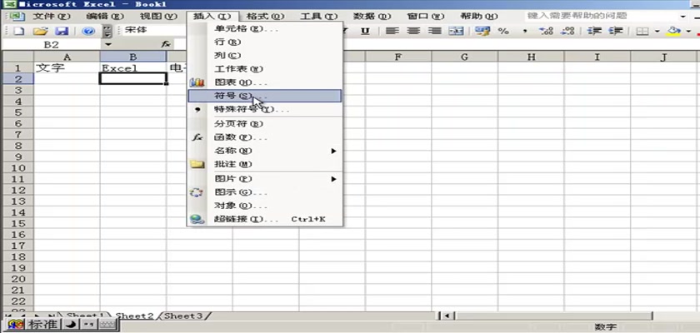This screenshot has height=333, width=700.
Task: Choose 分页符 (Page Break) in the Insert menu
Action: coord(265,124)
